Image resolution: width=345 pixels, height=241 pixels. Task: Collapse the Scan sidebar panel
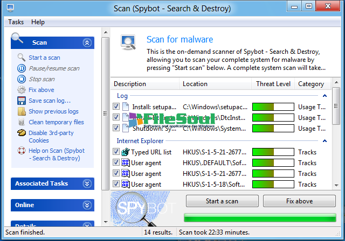click(87, 42)
